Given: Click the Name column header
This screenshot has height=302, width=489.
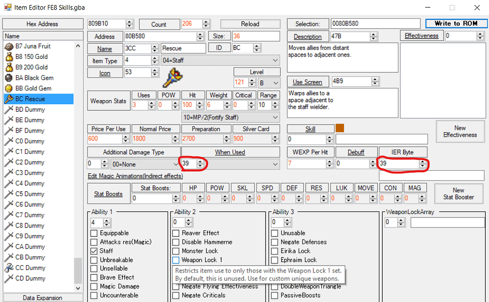Looking at the screenshot, I should 43,36.
